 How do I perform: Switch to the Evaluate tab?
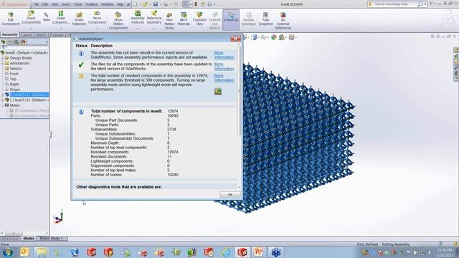pos(57,35)
